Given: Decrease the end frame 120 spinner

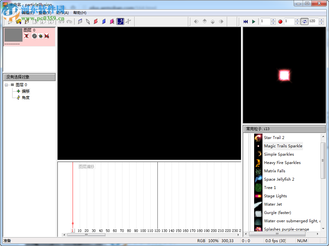Looking at the screenshot, I should 321,23.
